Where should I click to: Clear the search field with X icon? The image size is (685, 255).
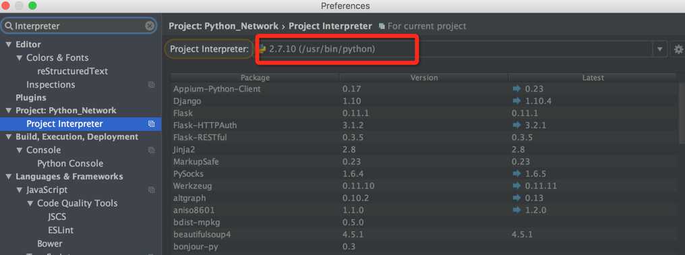tap(150, 26)
